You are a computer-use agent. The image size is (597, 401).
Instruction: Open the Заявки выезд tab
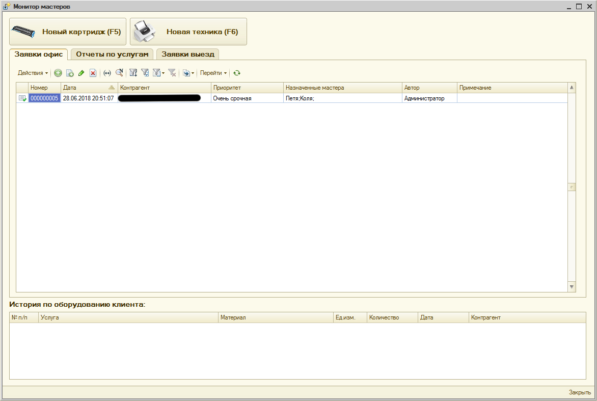pos(187,54)
